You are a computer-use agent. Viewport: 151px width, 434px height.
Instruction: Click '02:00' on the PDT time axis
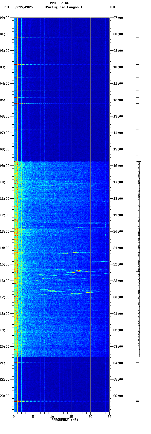pyautogui.click(x=5, y=51)
